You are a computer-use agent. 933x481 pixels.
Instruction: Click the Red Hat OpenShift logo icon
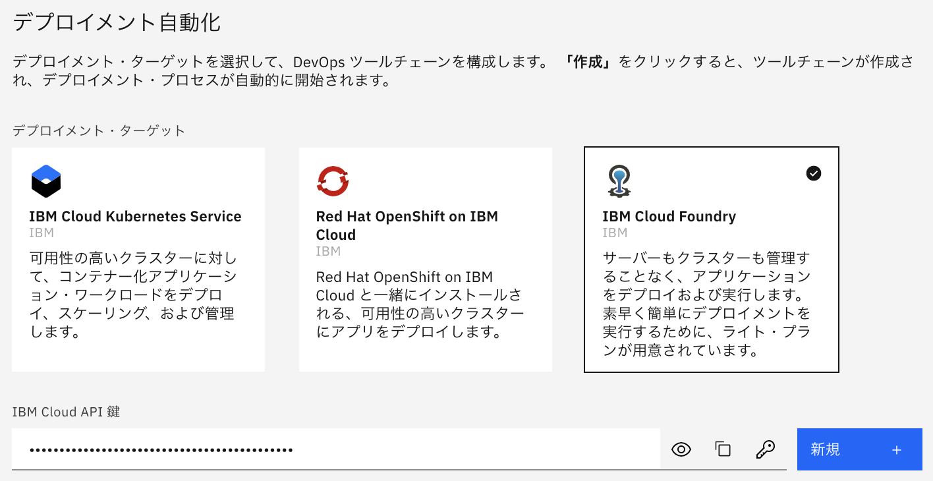[x=333, y=181]
